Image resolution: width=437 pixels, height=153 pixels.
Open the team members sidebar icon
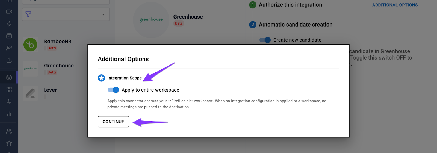(9, 131)
